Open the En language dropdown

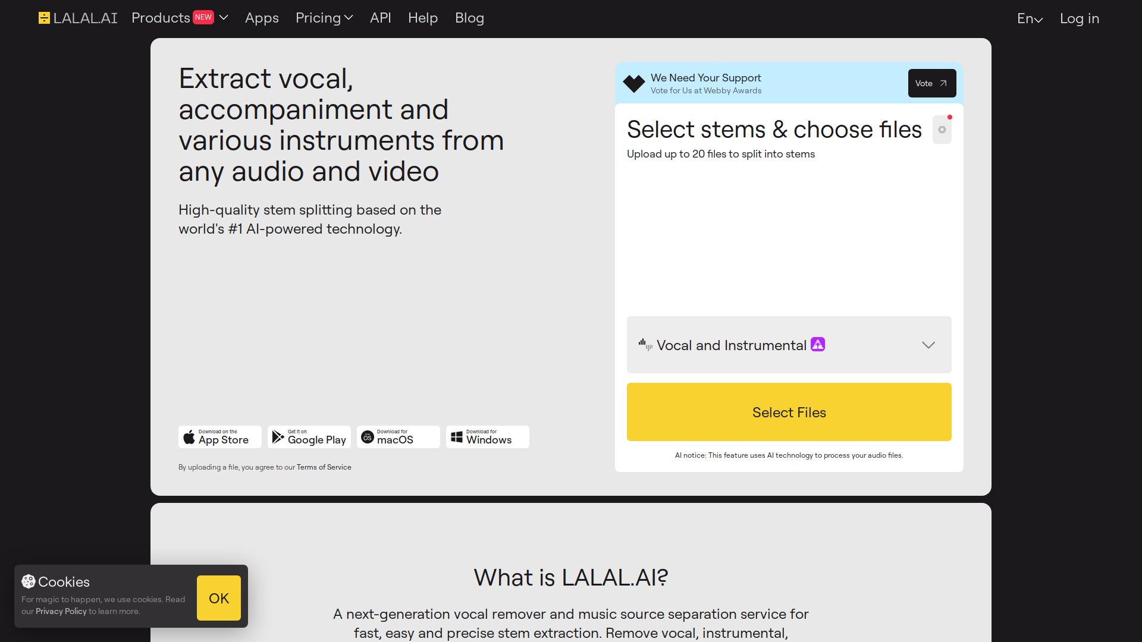coord(1030,18)
